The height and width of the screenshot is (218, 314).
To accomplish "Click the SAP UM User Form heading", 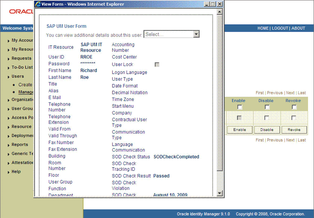I will tap(66, 26).
